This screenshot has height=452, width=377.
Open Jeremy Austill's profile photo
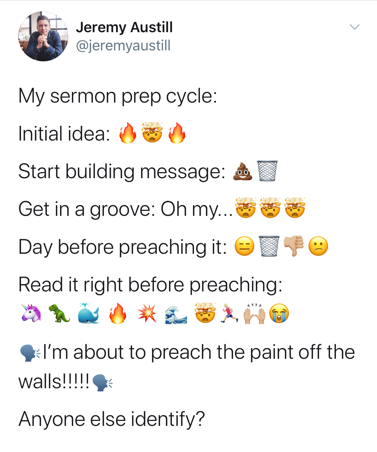43,36
